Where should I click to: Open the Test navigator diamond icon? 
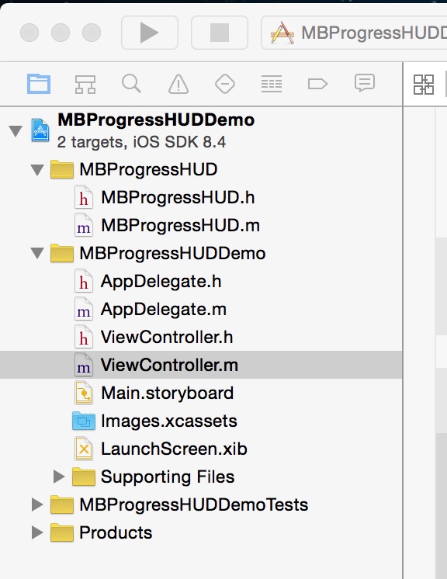225,84
